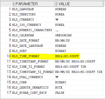
Task: Click the BINARY value of NLS_SORT
Action: (79, 51)
